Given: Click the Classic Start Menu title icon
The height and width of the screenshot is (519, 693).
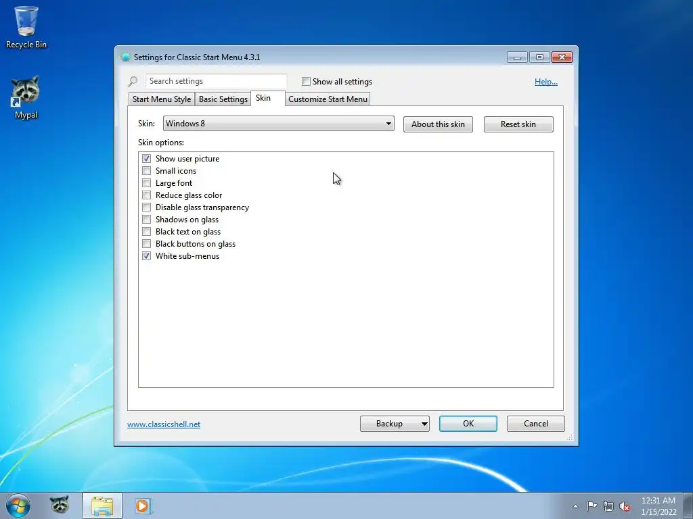Looking at the screenshot, I should (x=125, y=57).
